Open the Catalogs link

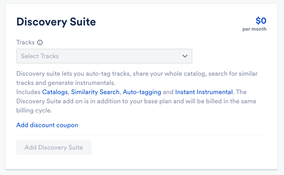55,92
